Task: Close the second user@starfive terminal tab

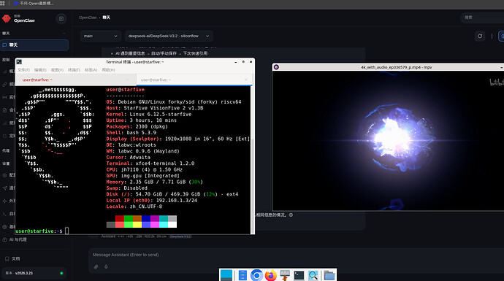Action: coord(246,80)
